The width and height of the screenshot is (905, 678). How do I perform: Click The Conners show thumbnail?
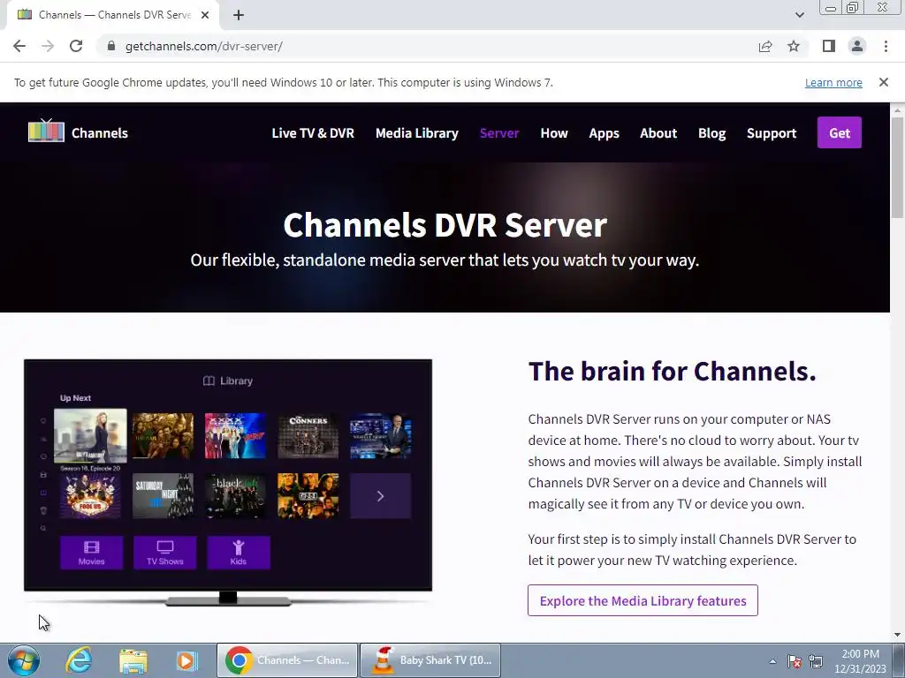[308, 436]
